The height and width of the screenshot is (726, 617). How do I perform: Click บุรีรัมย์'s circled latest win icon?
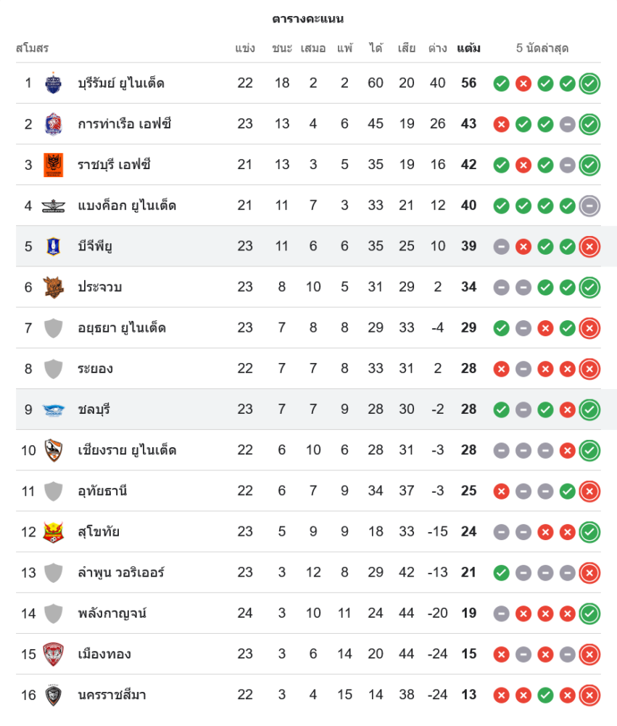pos(589,83)
